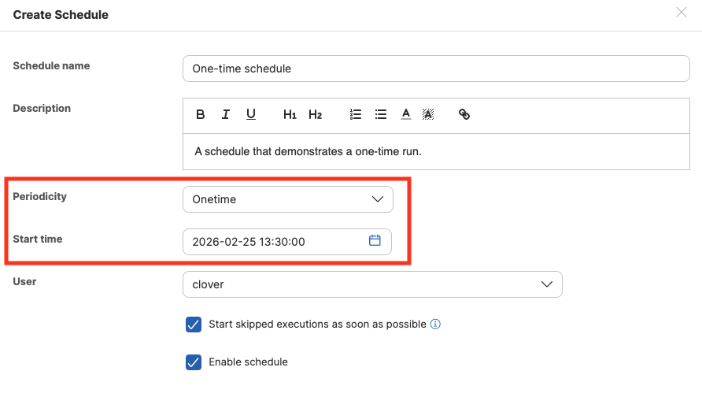
Task: Focus the description text editor area
Action: pos(435,151)
